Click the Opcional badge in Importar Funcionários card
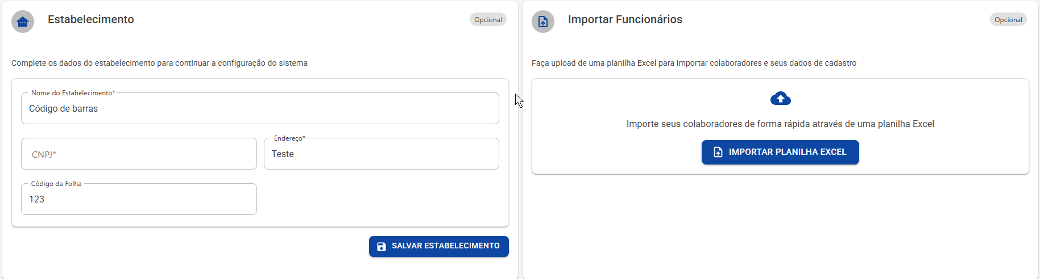The height and width of the screenshot is (279, 1040). (x=1008, y=20)
